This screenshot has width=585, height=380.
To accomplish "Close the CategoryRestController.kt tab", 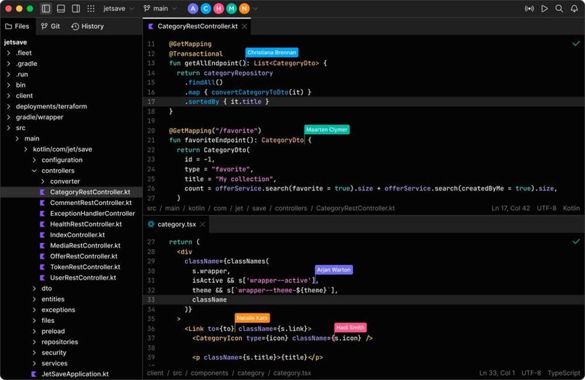I will [x=244, y=26].
